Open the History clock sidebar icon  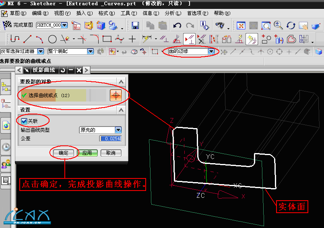pos(6,147)
